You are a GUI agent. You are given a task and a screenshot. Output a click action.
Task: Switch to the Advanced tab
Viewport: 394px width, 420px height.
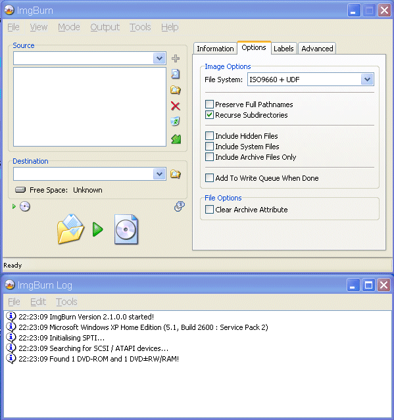point(317,49)
